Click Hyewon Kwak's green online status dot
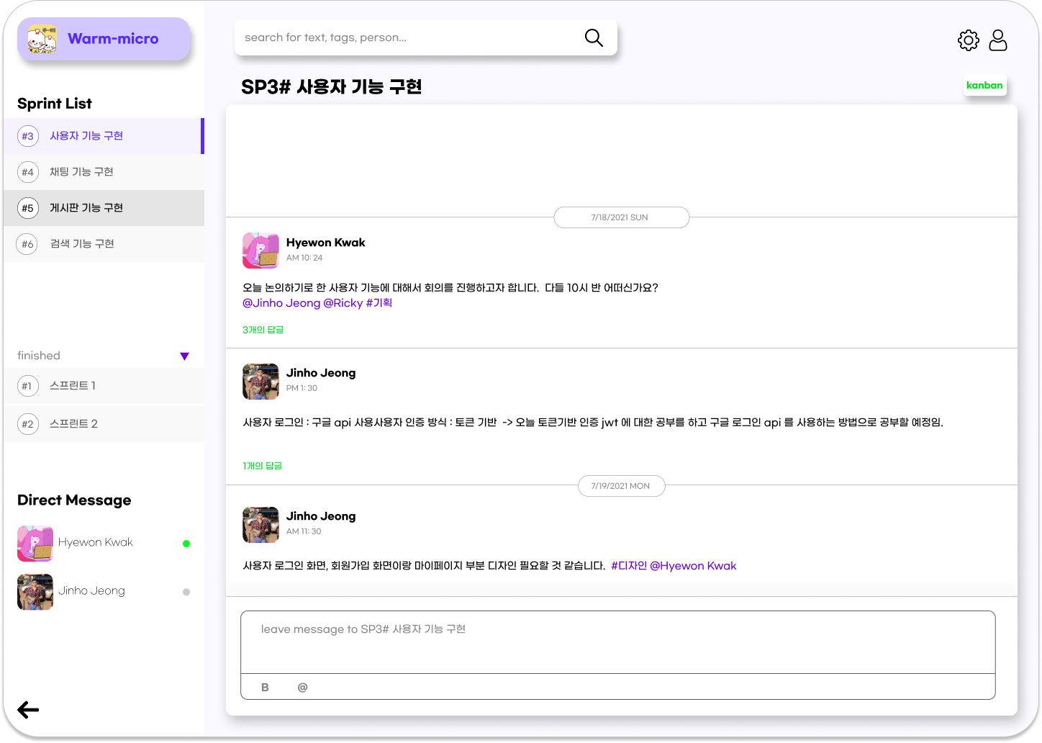This screenshot has width=1042, height=743. click(186, 544)
